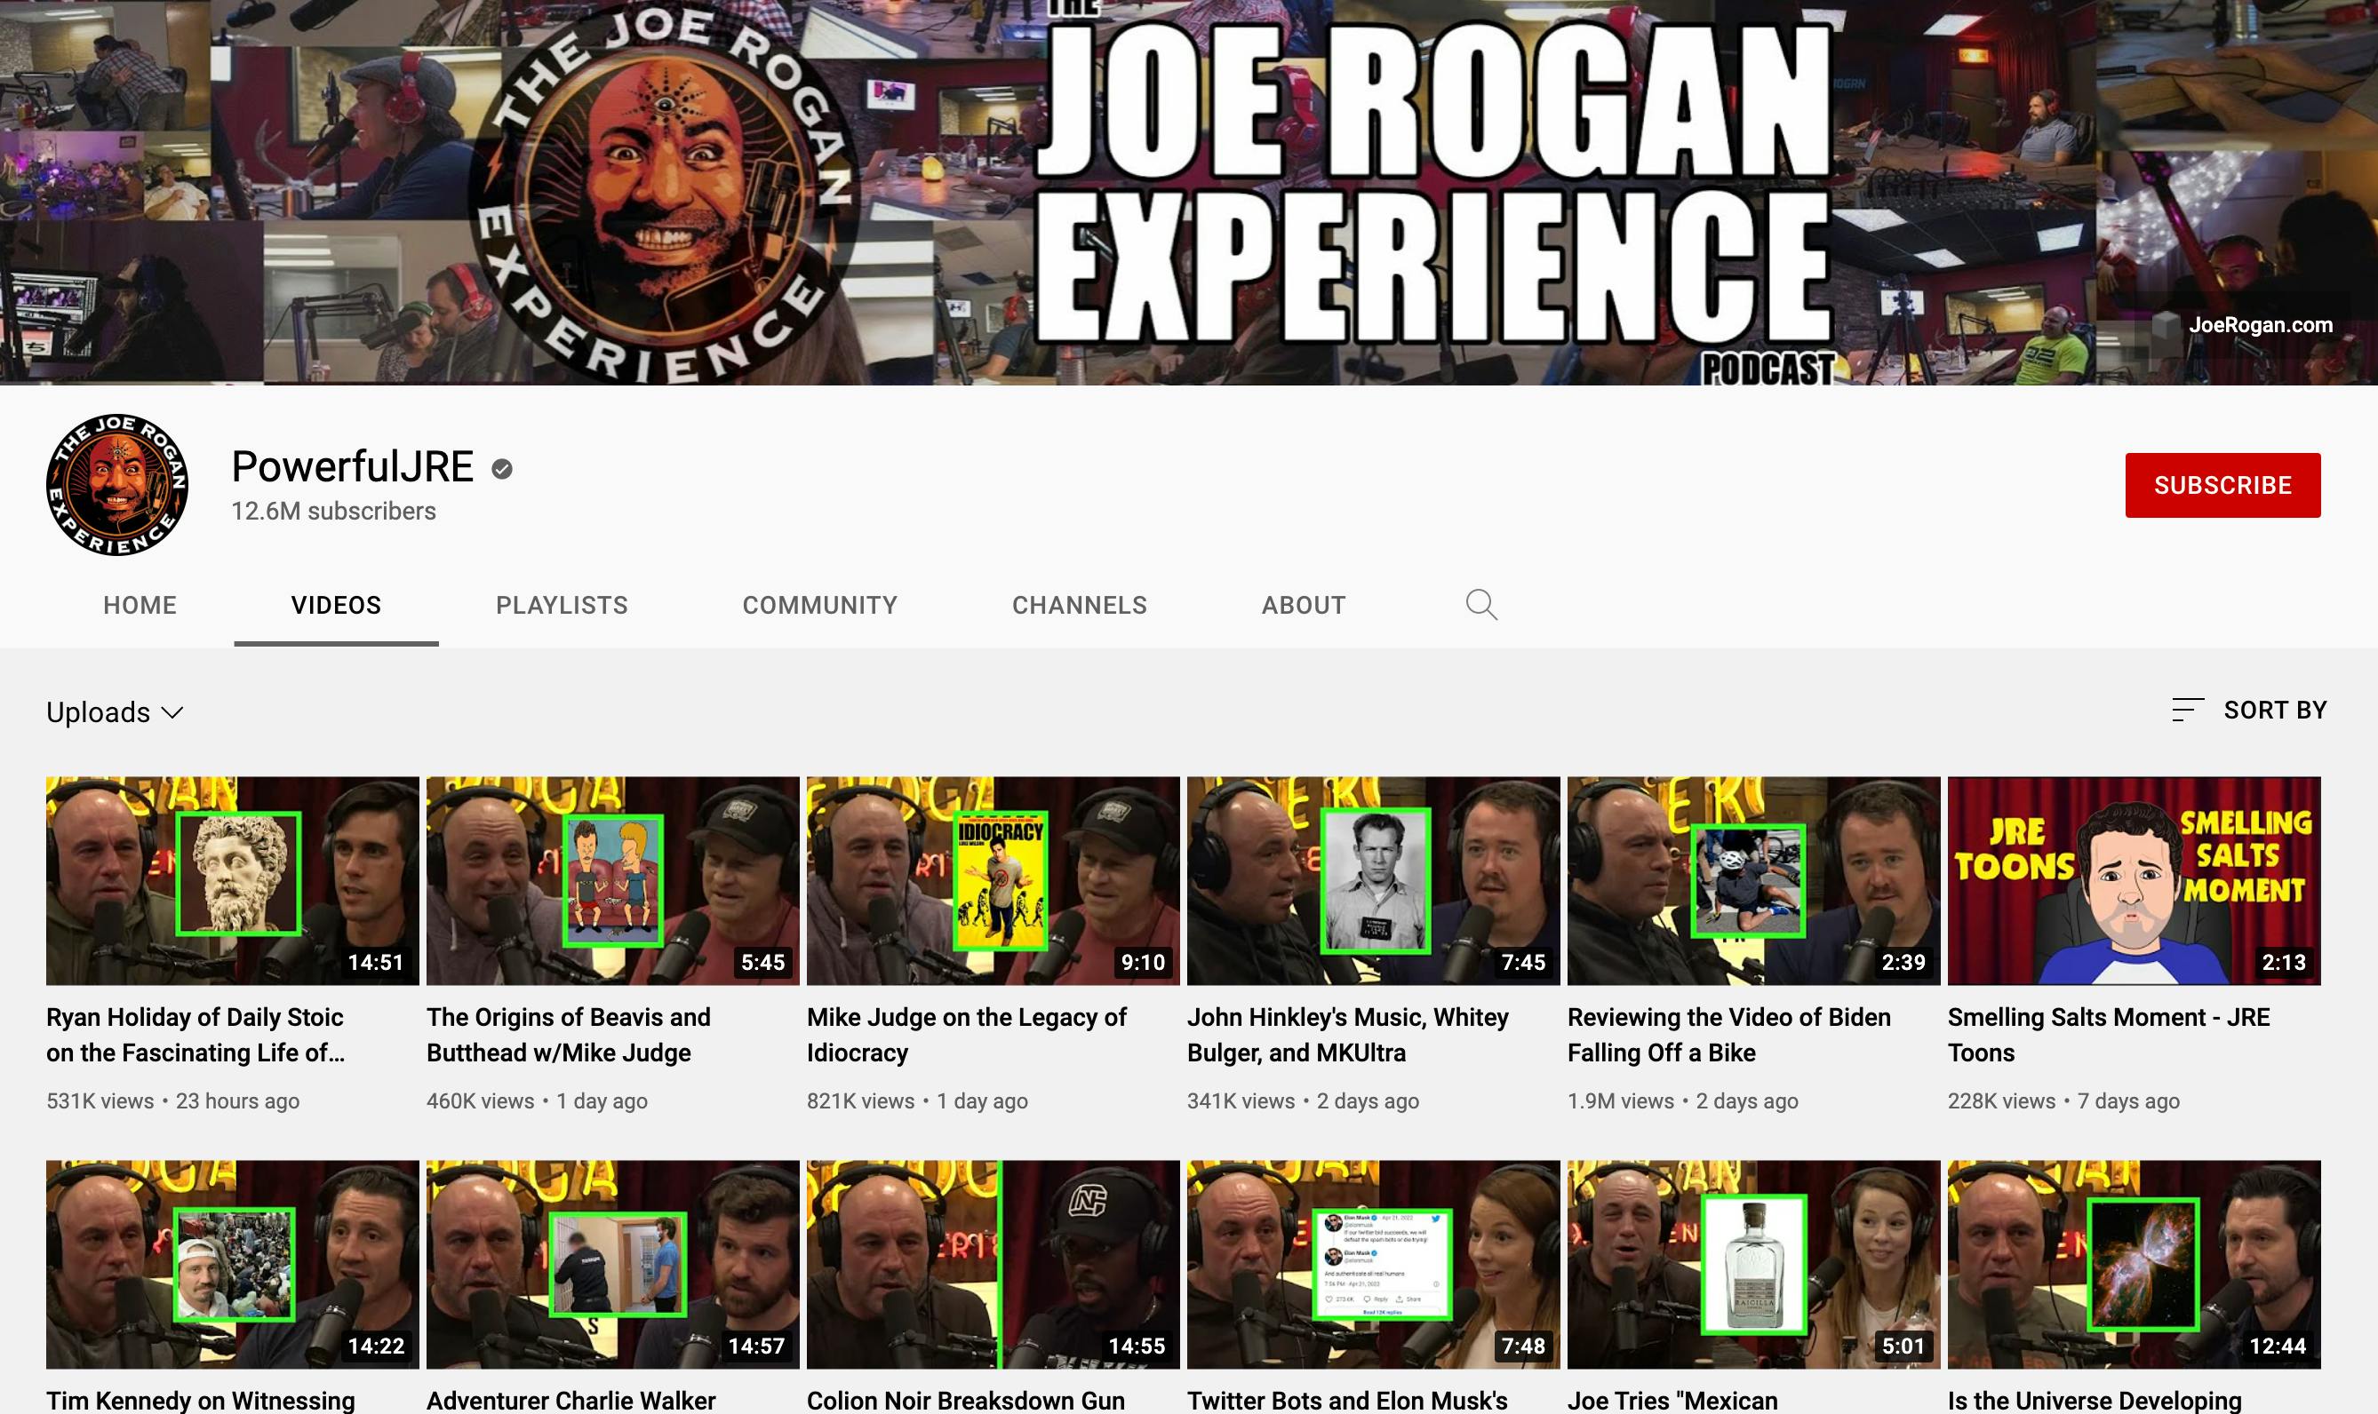This screenshot has width=2378, height=1414.
Task: Open the channel search icon
Action: click(1481, 604)
